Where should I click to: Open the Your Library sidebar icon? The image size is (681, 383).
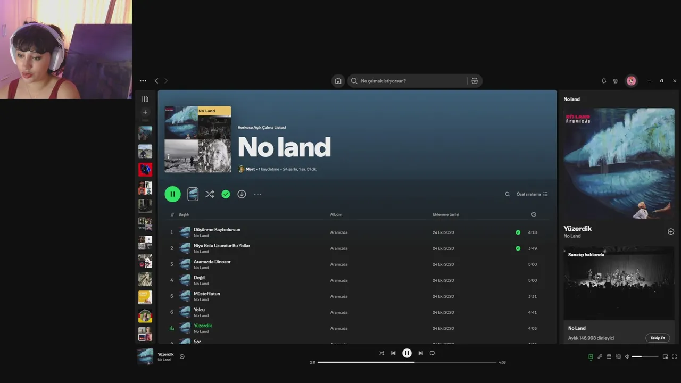point(145,99)
